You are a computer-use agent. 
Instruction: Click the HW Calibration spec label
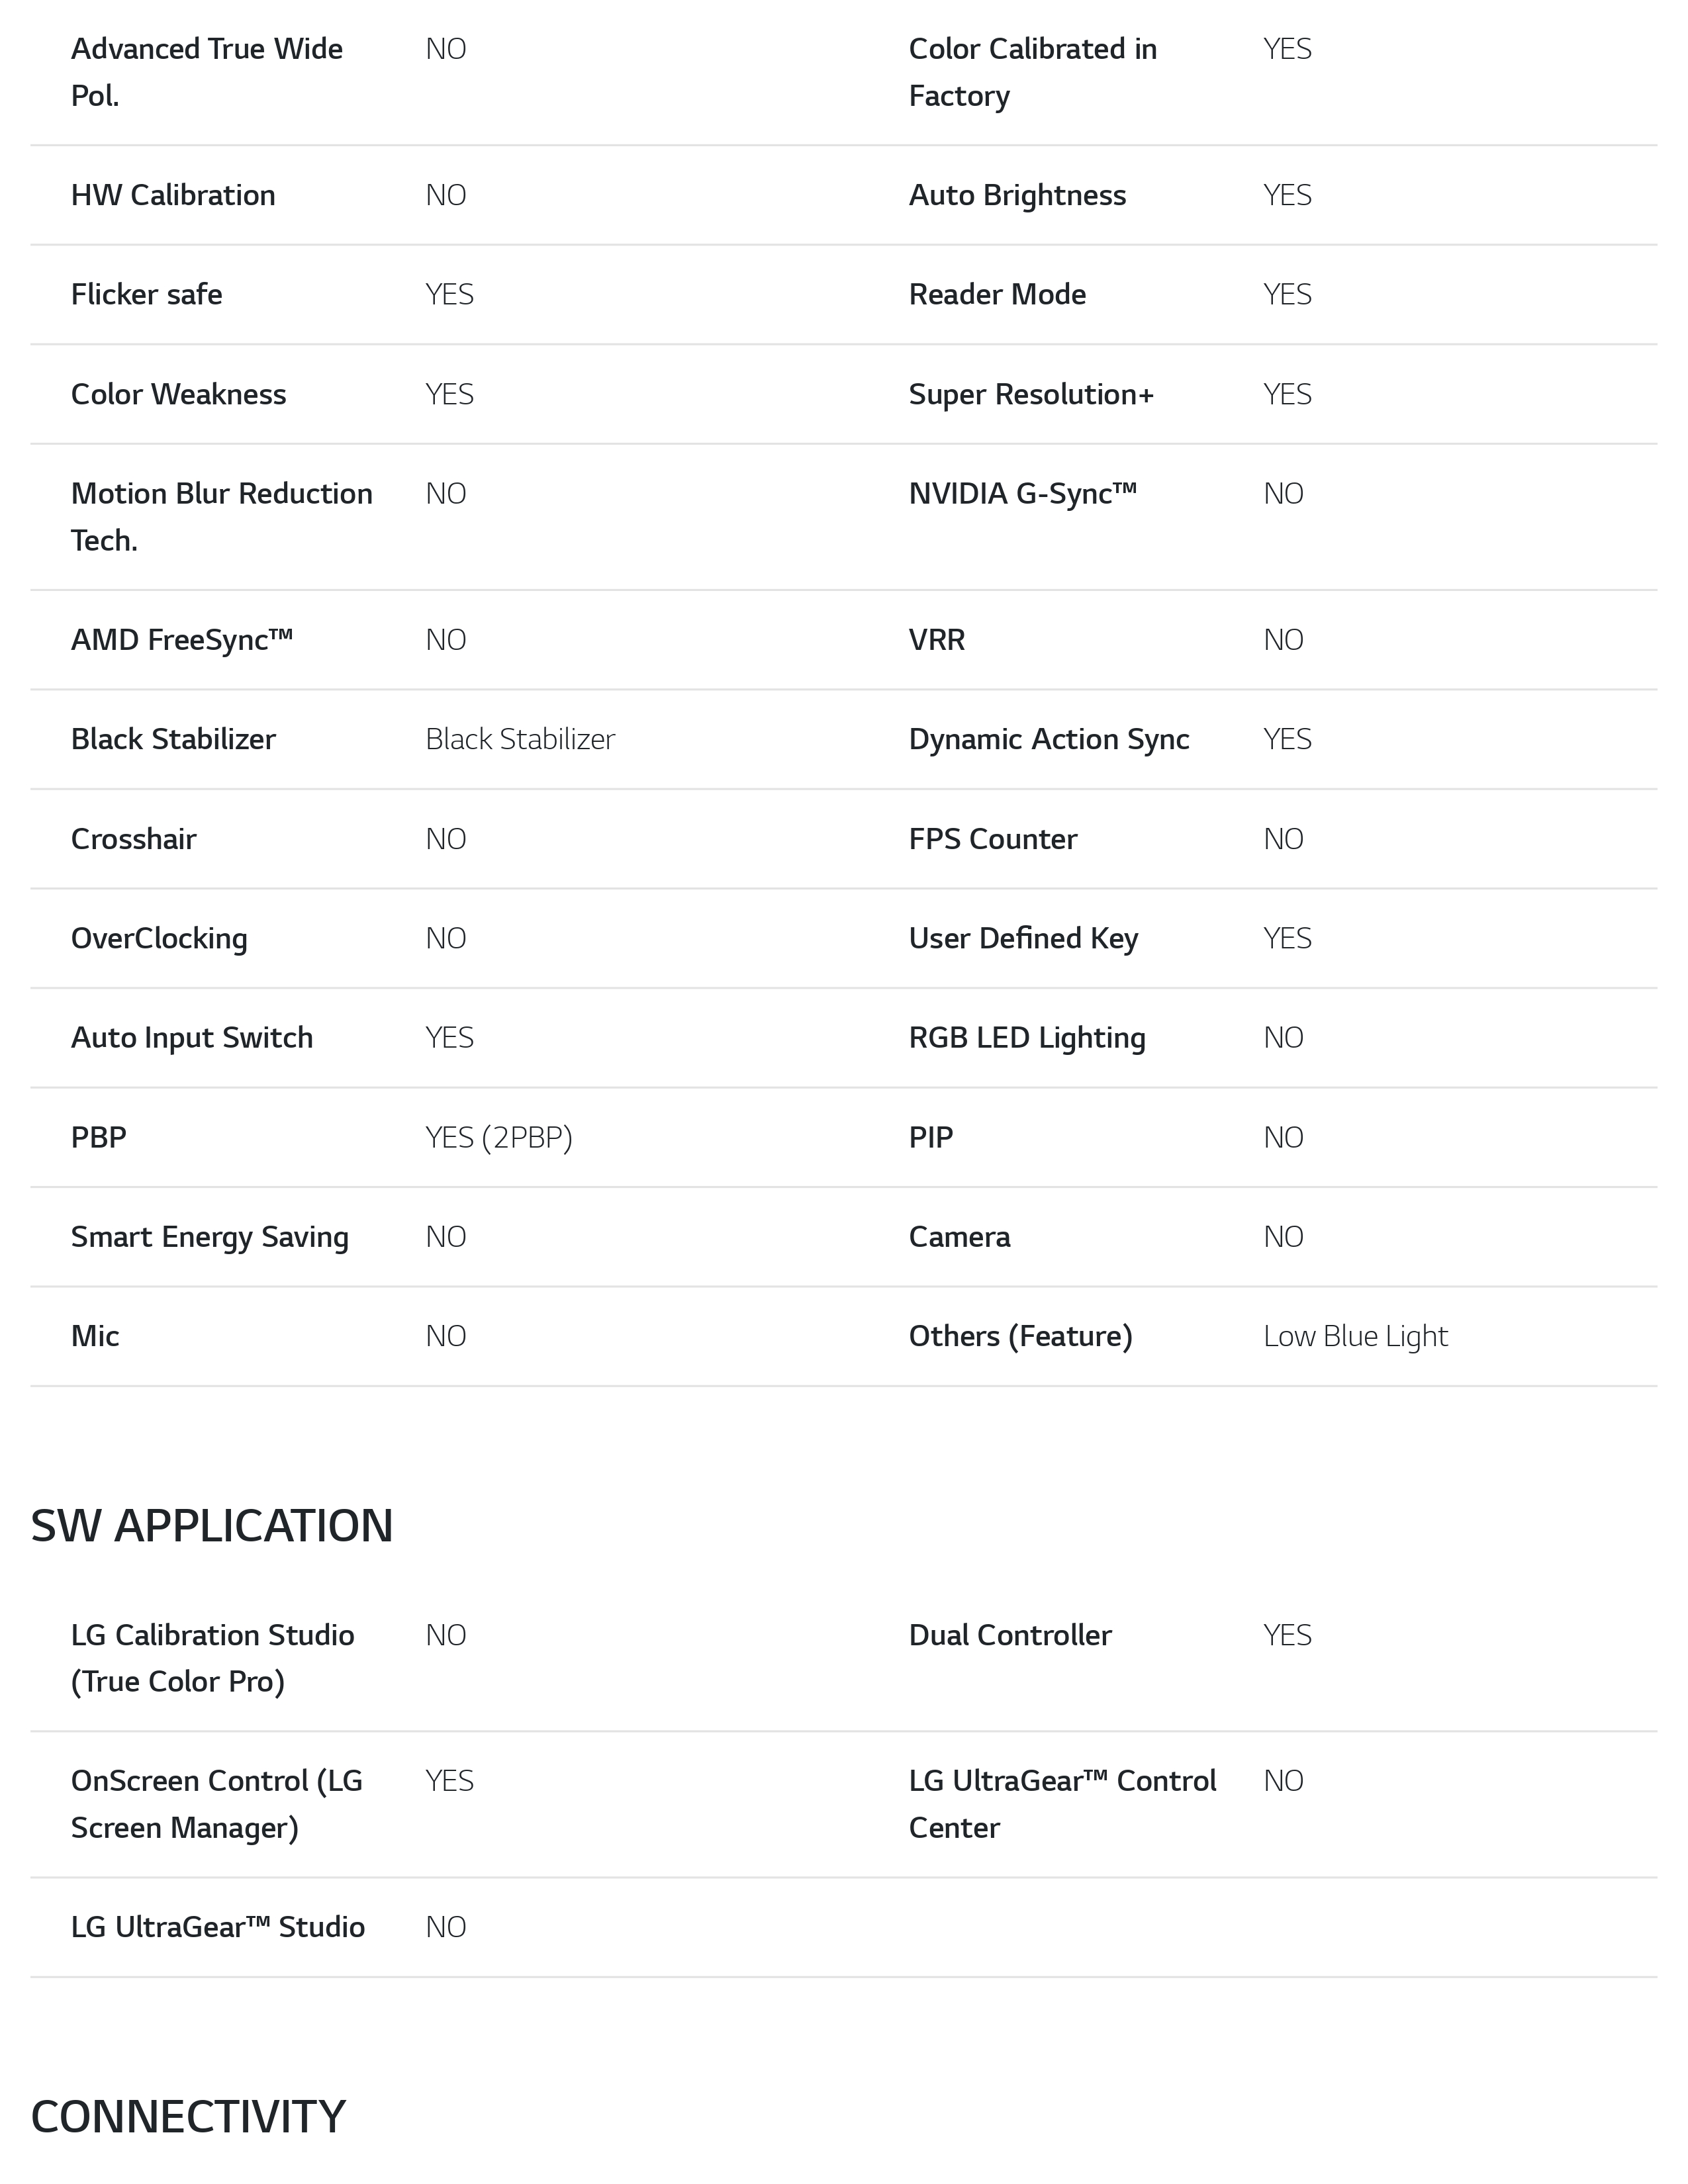pos(173,195)
